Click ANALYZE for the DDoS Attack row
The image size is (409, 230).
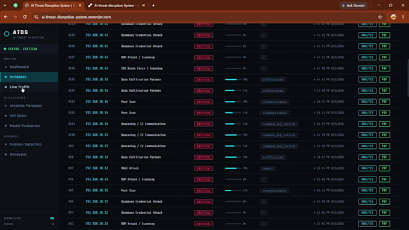pyautogui.click(x=367, y=168)
